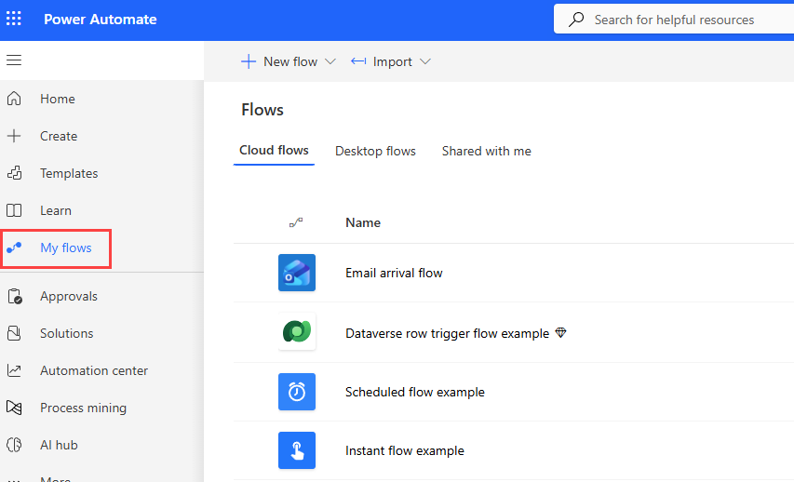Click the Solutions icon in the sidebar
This screenshot has width=794, height=482.
click(x=14, y=333)
